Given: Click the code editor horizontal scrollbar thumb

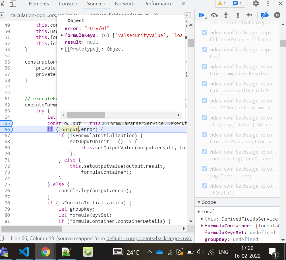Looking at the screenshot, I should pos(32,229).
